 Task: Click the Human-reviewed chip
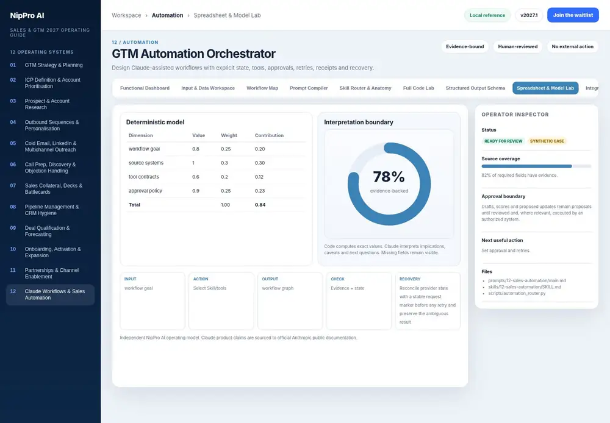[x=518, y=47]
